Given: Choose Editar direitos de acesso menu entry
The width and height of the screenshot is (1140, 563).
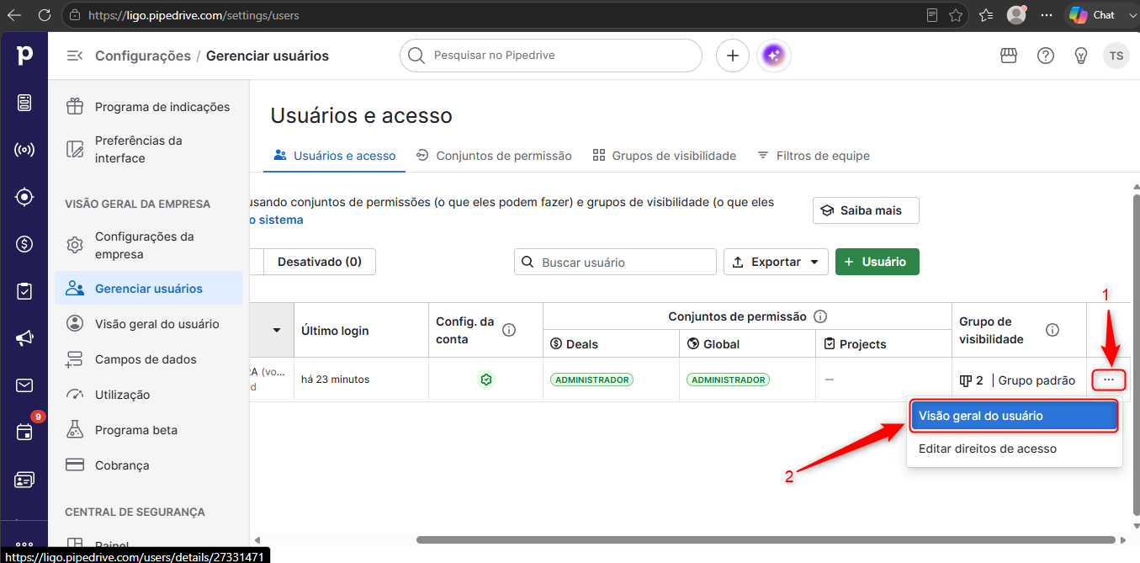Looking at the screenshot, I should [1014, 449].
